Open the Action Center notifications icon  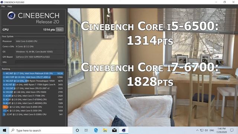point(232,130)
